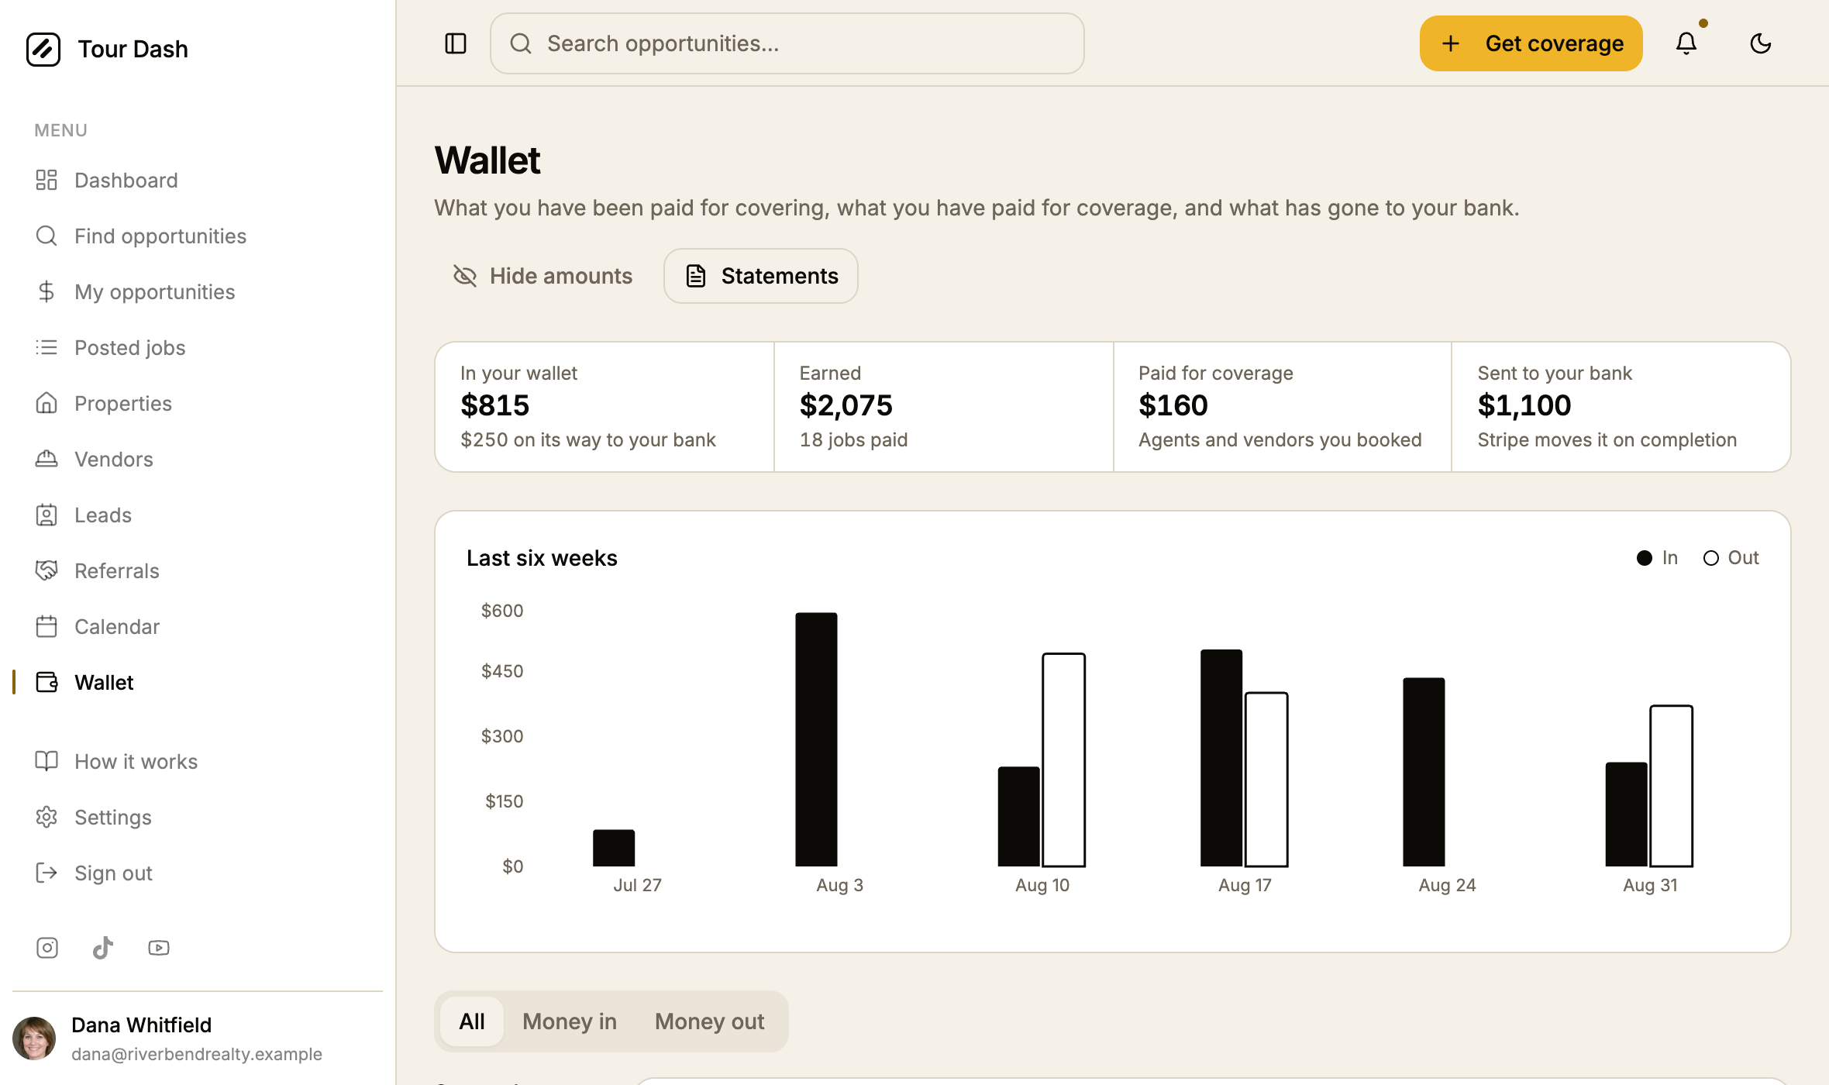Screen dimensions: 1829x1085
Task: Click the Aug 10 outlined Out bar
Action: click(x=1063, y=759)
